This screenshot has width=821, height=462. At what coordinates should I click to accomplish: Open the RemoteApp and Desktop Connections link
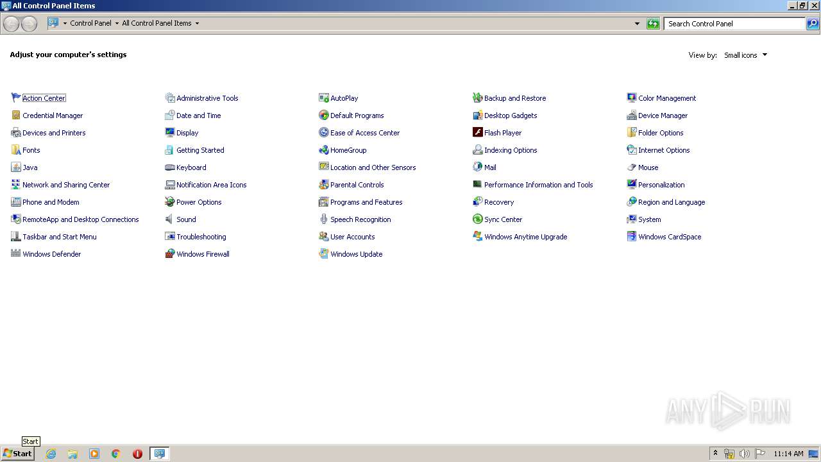click(x=80, y=219)
